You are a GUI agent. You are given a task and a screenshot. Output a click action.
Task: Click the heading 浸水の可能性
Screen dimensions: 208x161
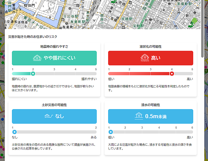tap(151, 105)
